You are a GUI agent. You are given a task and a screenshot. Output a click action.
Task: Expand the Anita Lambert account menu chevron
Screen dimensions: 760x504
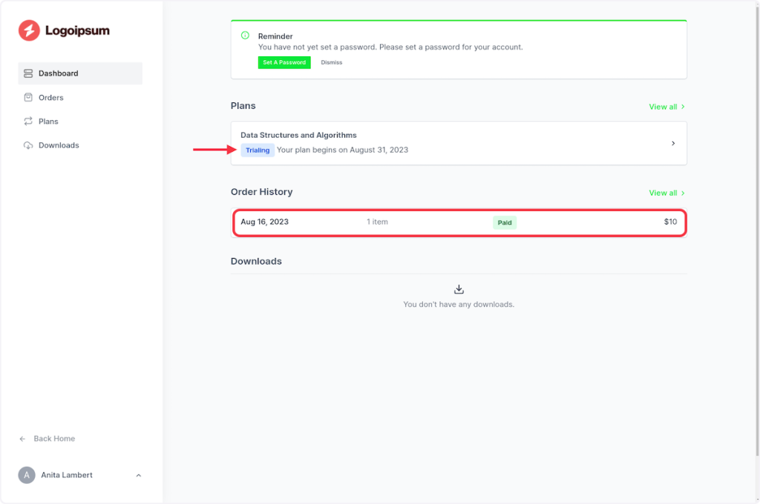click(x=139, y=475)
